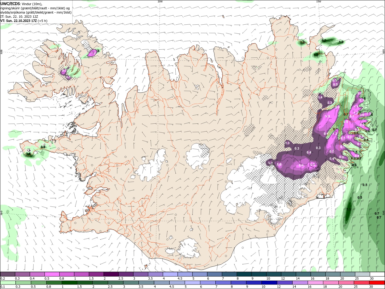The width and height of the screenshot is (385, 289).
Task: Select the pink 18 swatch in the lower legend row
Action: point(331,283)
